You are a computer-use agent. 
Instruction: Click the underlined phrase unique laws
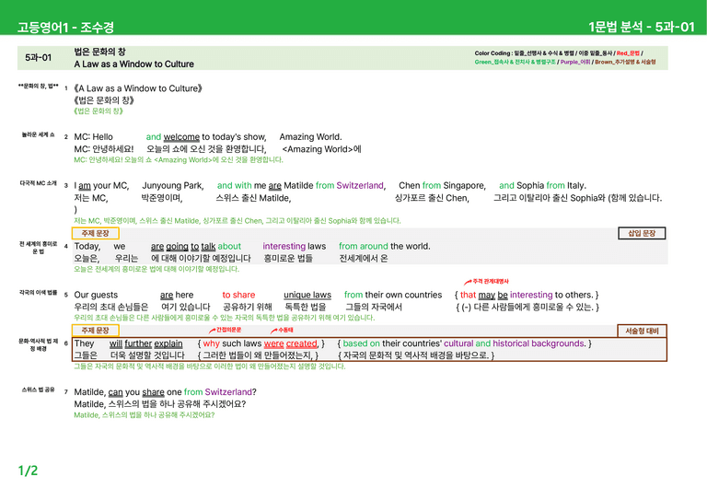(x=307, y=295)
